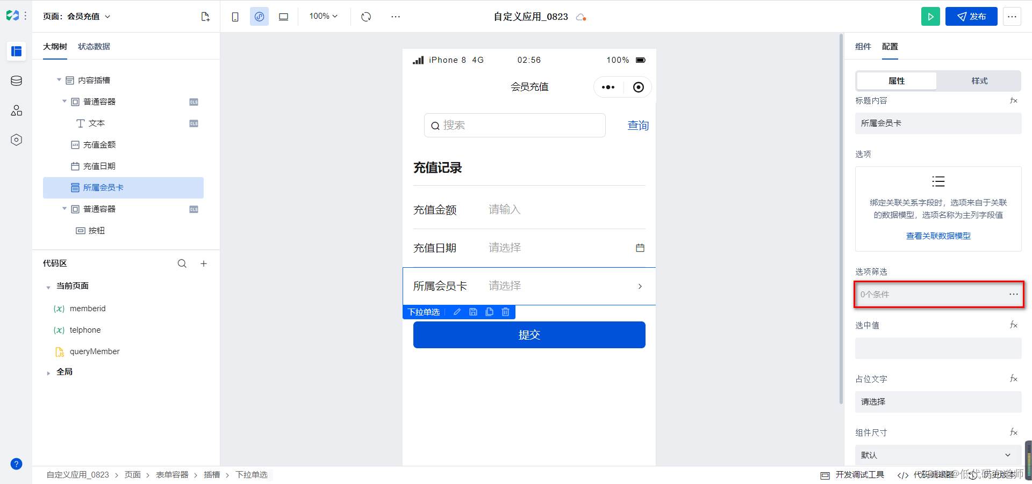The width and height of the screenshot is (1032, 484).
Task: Select the 充值金额 tree item
Action: (123, 145)
